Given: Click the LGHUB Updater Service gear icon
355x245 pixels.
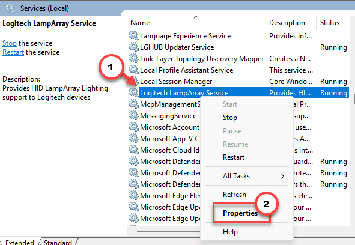Looking at the screenshot, I should (x=133, y=47).
